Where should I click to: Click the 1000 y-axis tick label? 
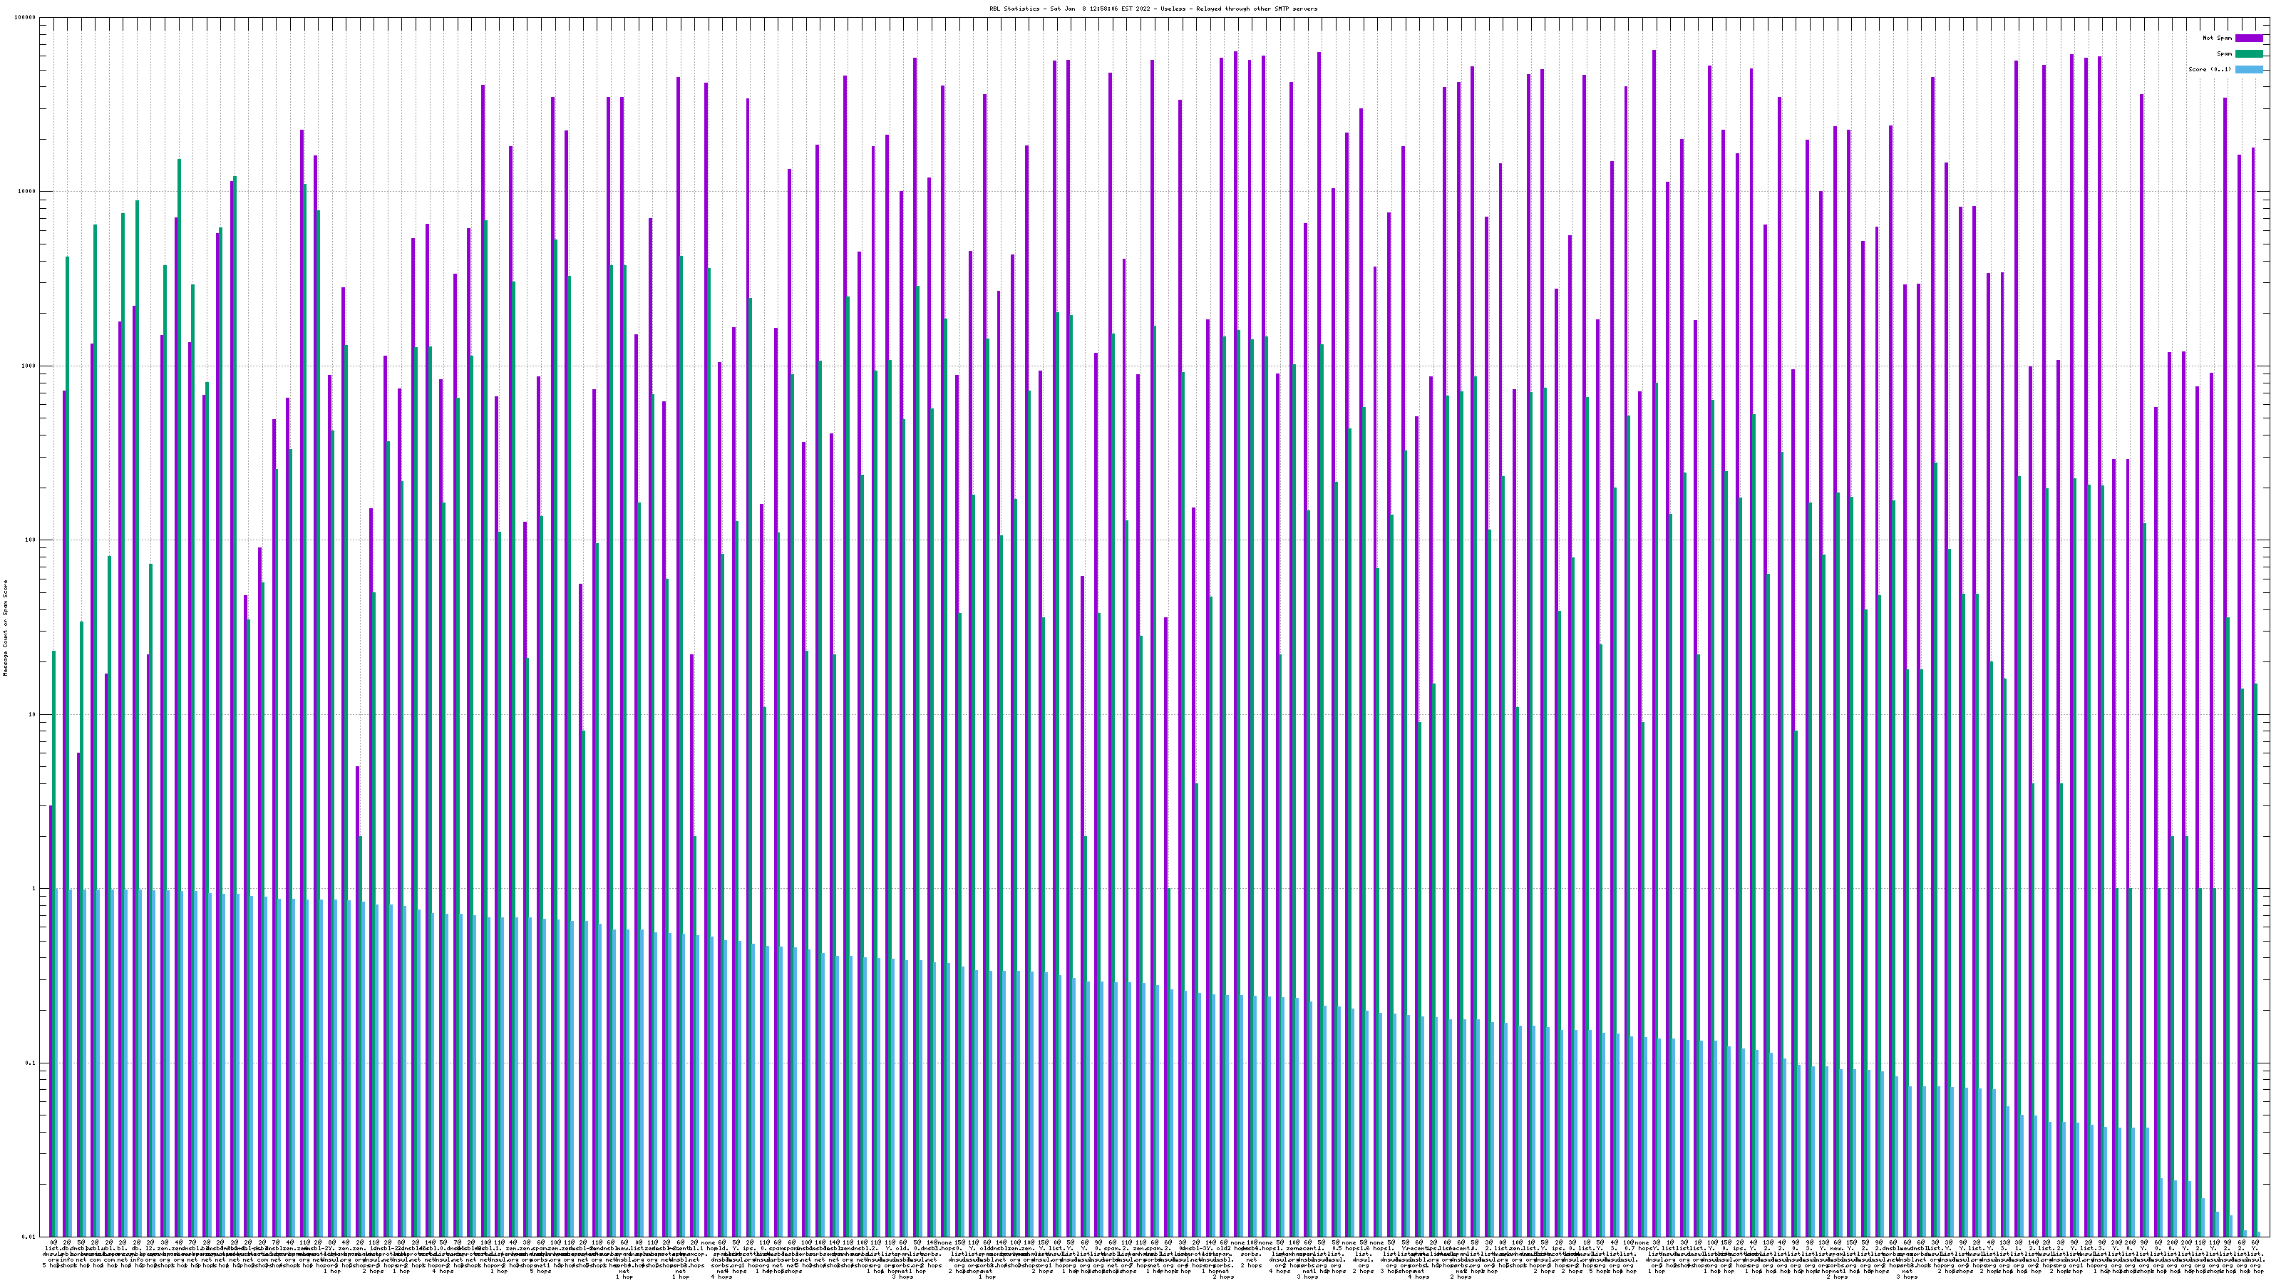(29, 366)
